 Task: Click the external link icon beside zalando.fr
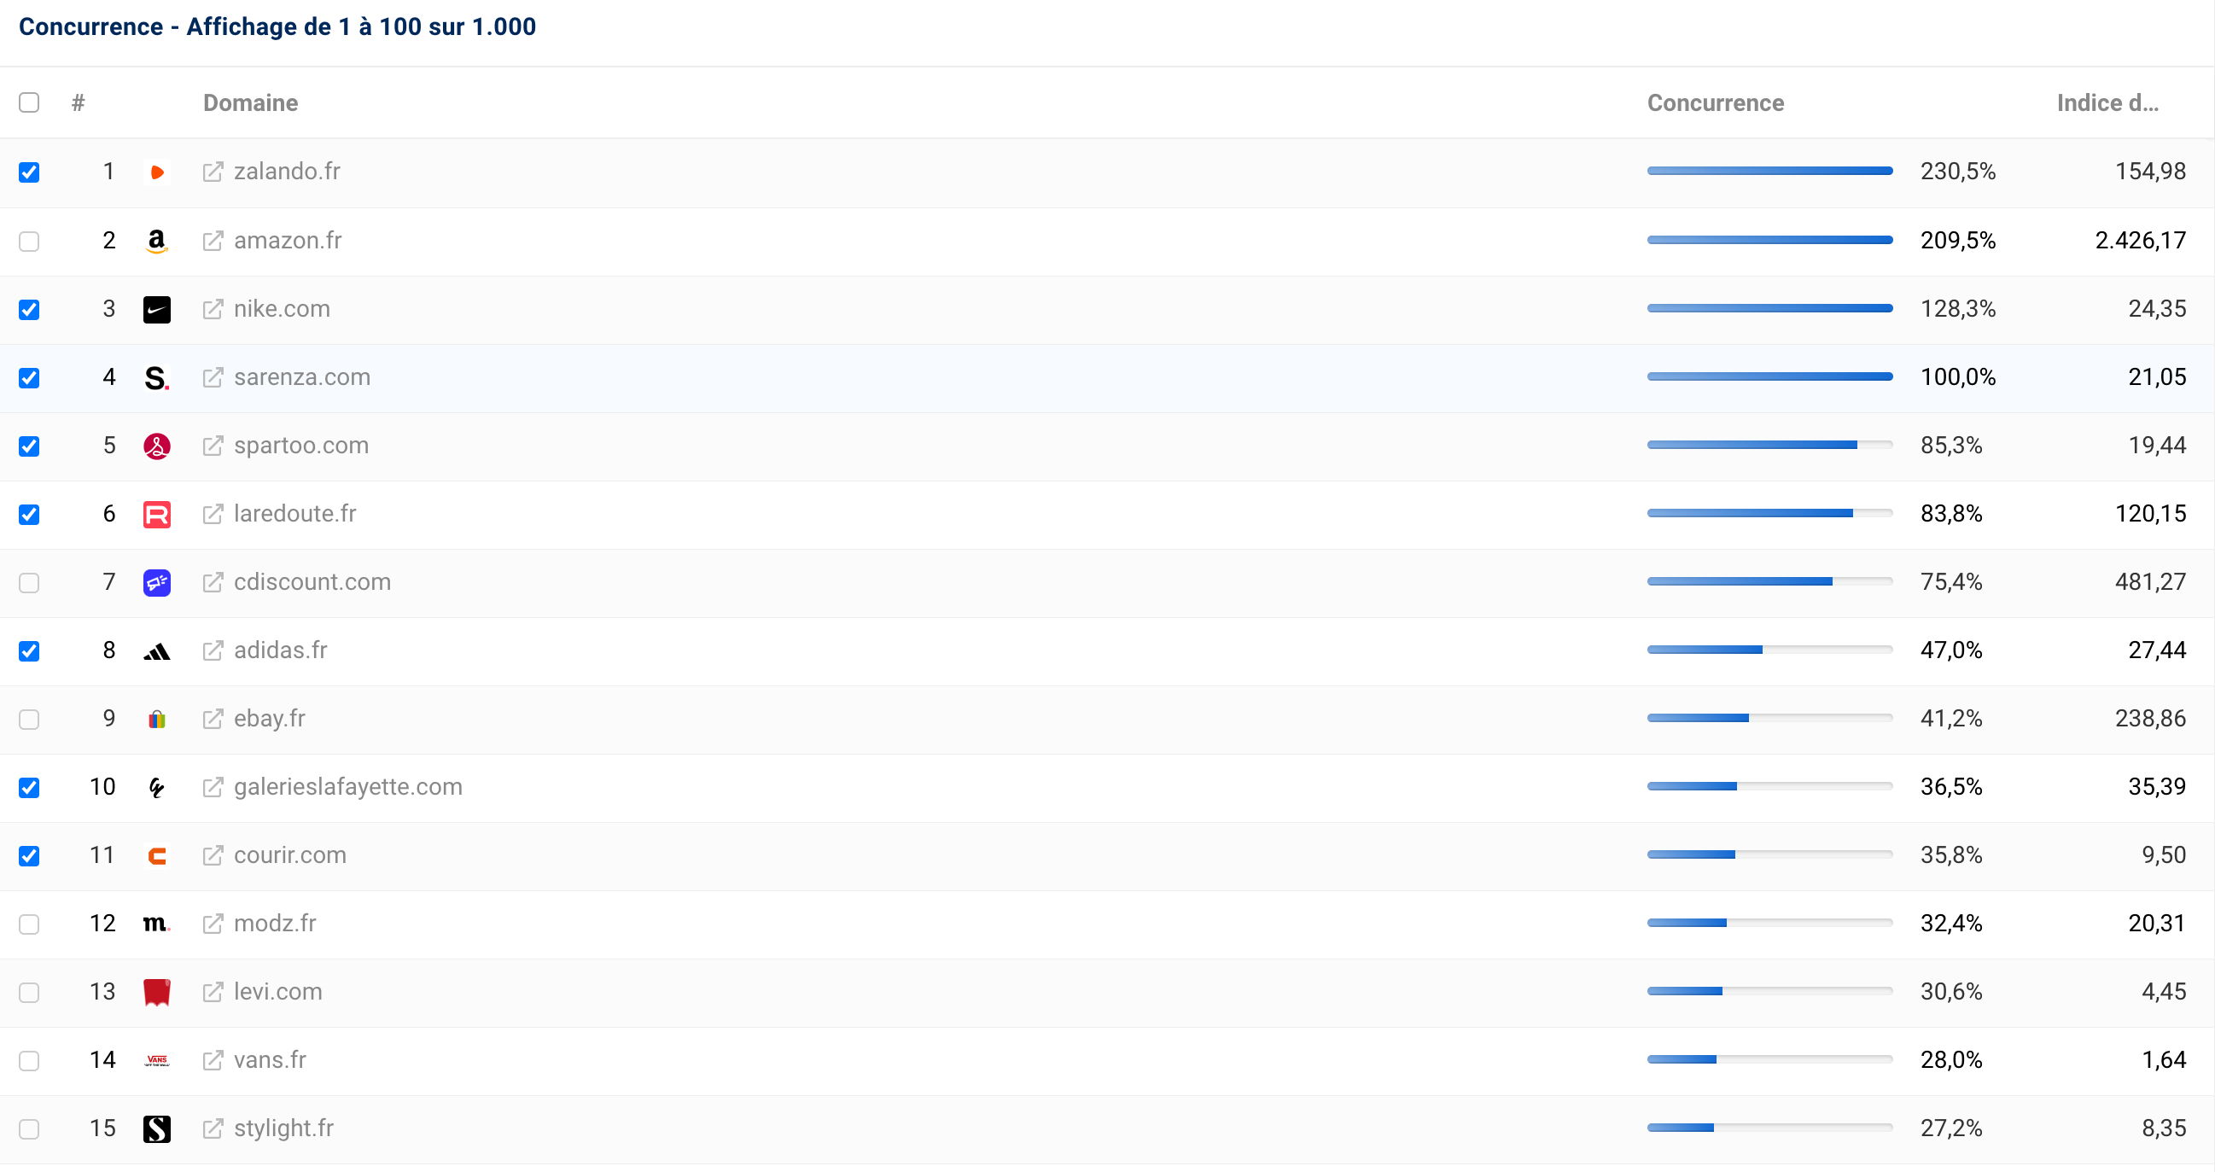coord(213,172)
